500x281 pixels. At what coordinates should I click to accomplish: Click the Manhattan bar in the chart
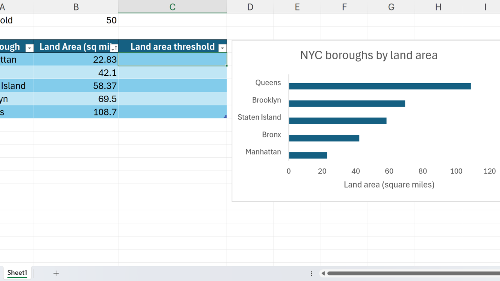307,155
